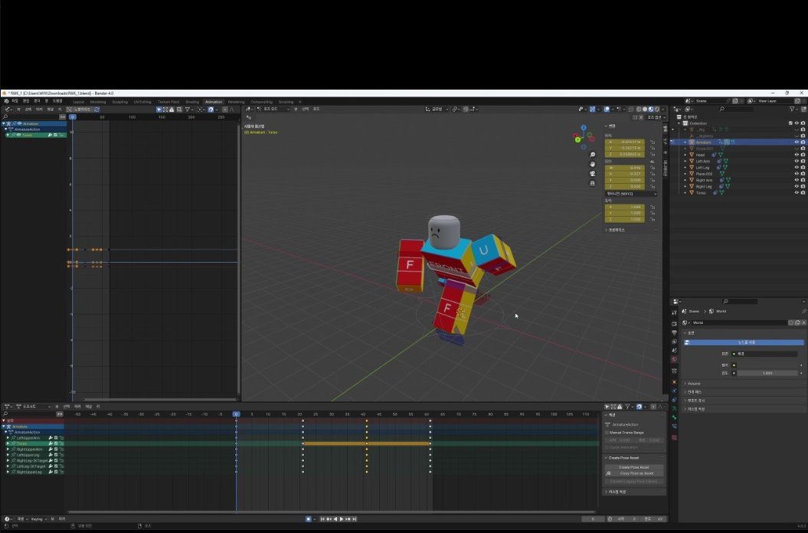Switch to the UV Editing workspace tab
The width and height of the screenshot is (808, 533).
tap(142, 102)
